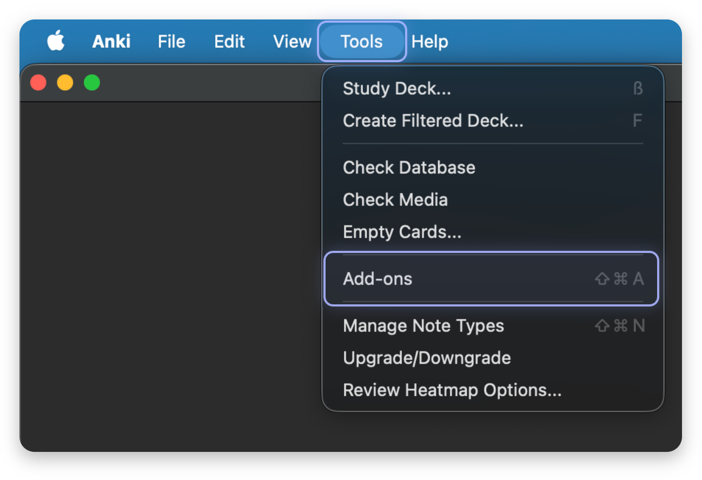The width and height of the screenshot is (702, 480).
Task: Open Review Heatmap Options...
Action: coord(493,390)
